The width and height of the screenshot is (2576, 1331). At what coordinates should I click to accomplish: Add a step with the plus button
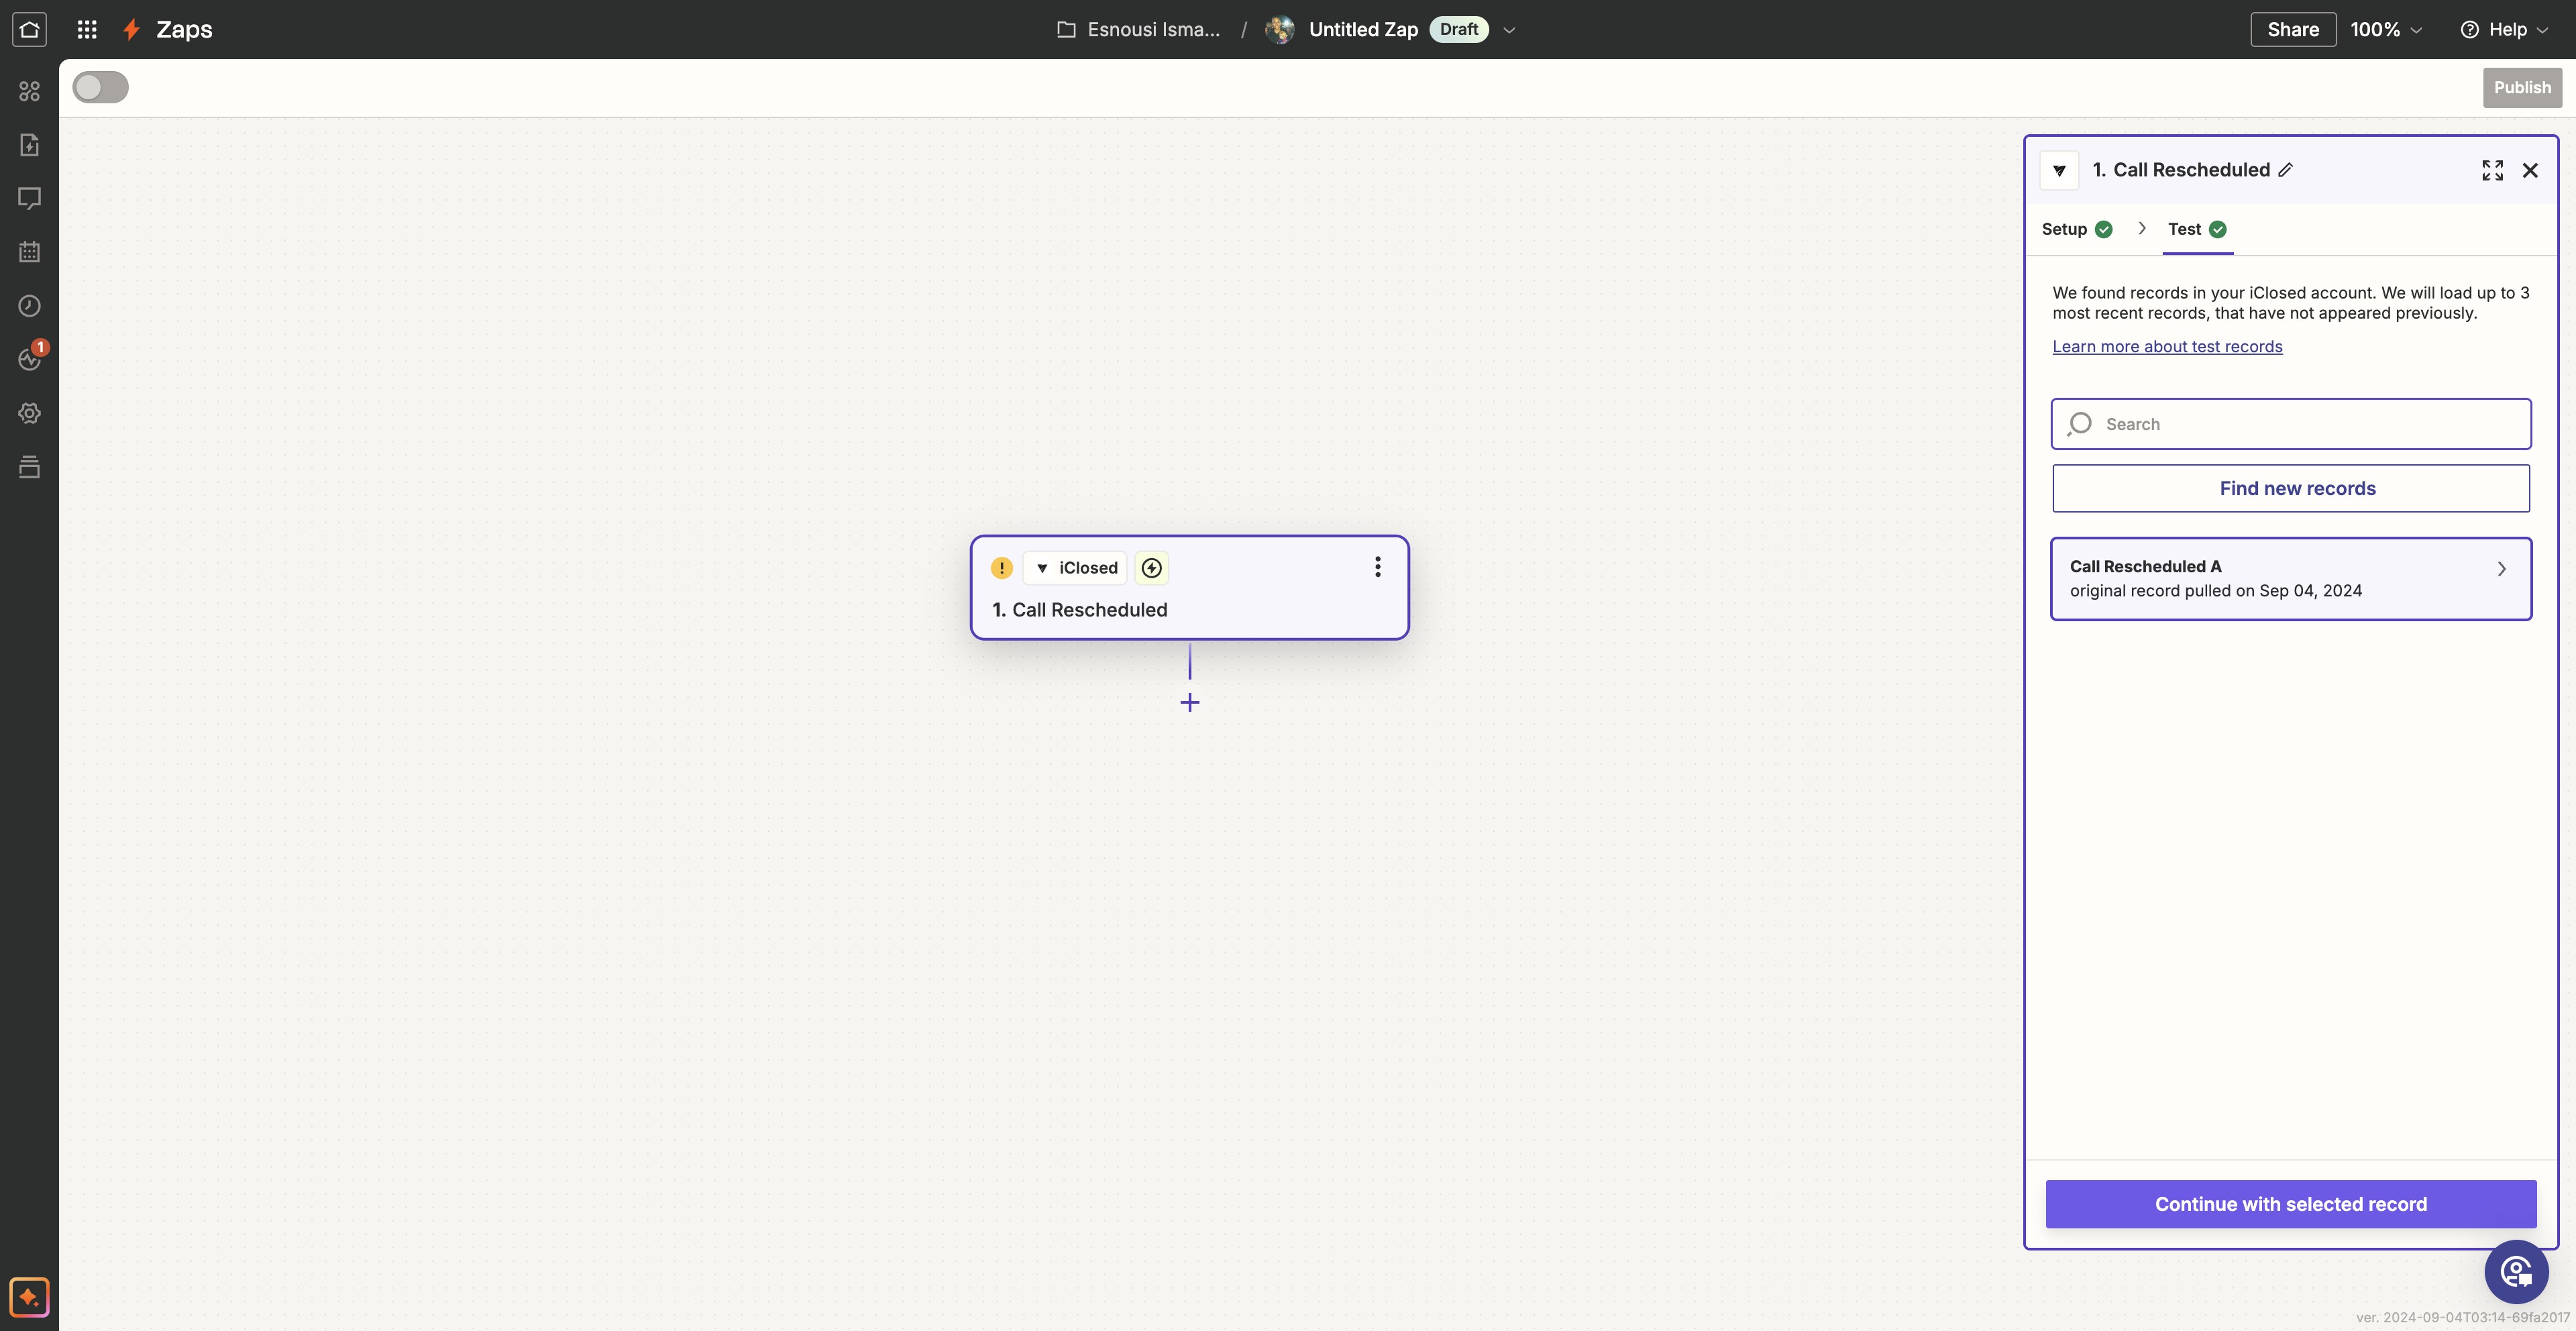click(1189, 702)
